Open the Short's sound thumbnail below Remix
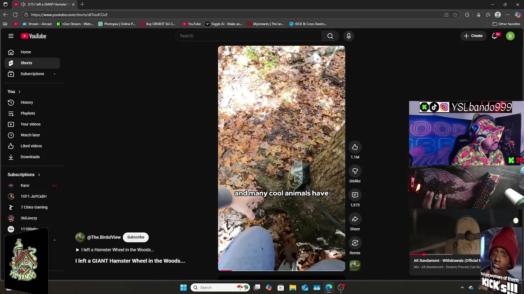The image size is (524, 294). [355, 266]
